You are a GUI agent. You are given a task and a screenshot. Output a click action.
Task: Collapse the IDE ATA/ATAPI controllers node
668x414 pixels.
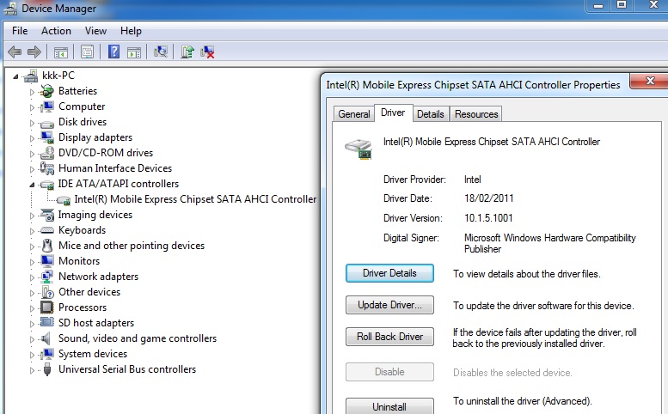tap(32, 185)
